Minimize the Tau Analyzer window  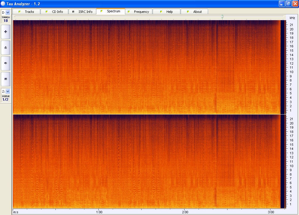pos(282,4)
